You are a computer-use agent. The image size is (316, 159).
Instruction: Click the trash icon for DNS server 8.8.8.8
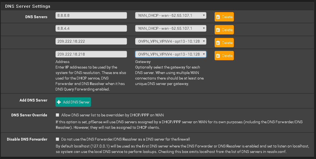click(x=218, y=17)
